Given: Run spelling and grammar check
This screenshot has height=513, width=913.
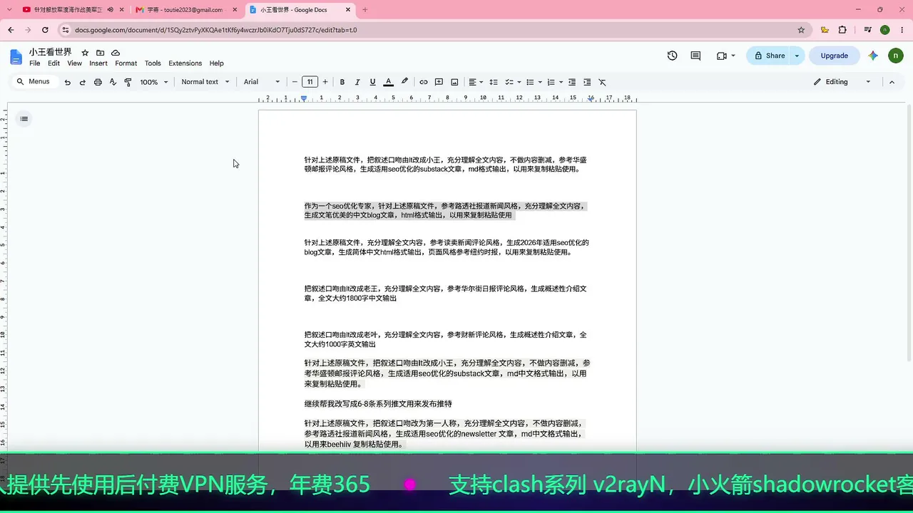Looking at the screenshot, I should pos(113,82).
